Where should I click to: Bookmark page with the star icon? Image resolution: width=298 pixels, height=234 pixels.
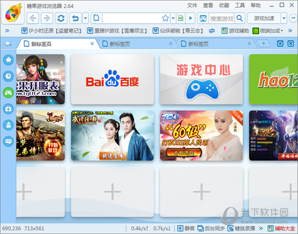[x=165, y=18]
